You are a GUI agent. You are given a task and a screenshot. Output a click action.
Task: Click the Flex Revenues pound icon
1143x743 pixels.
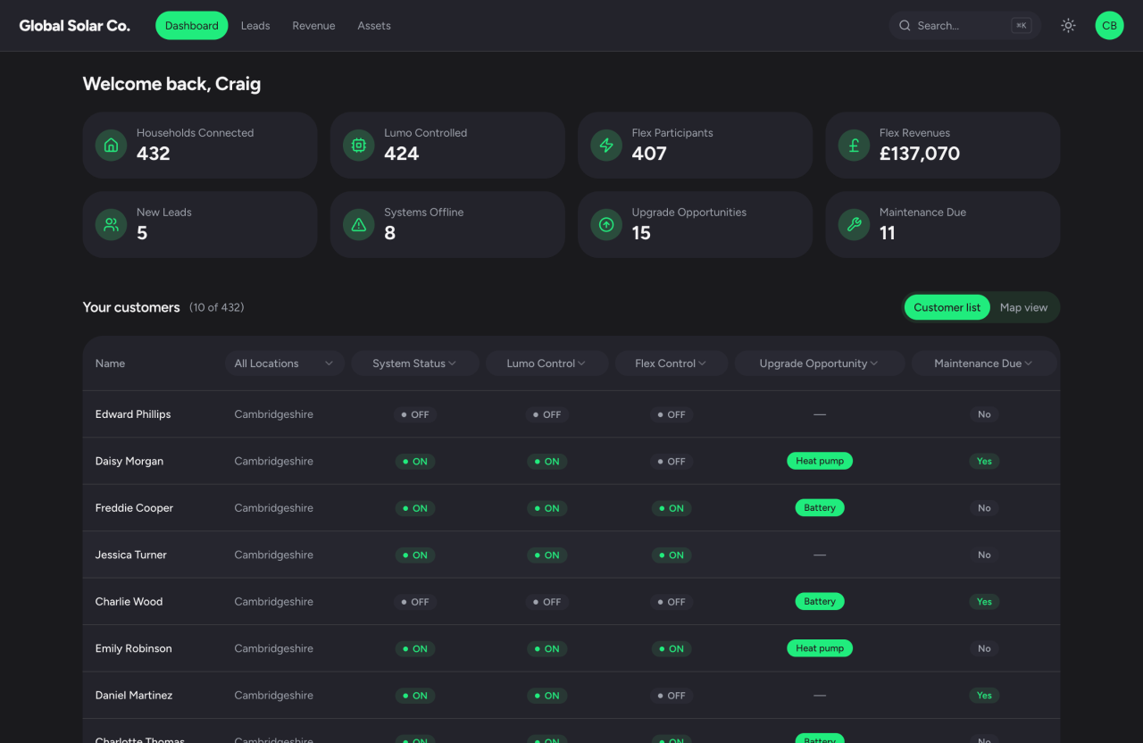[x=854, y=145]
